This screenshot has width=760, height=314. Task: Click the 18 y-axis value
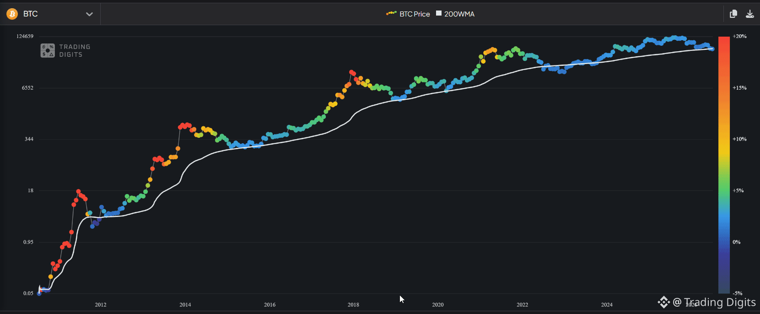[31, 190]
